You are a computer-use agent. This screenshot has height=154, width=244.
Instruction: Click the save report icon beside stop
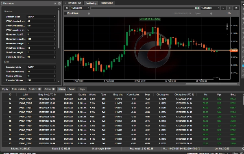pyautogui.click(x=236, y=8)
